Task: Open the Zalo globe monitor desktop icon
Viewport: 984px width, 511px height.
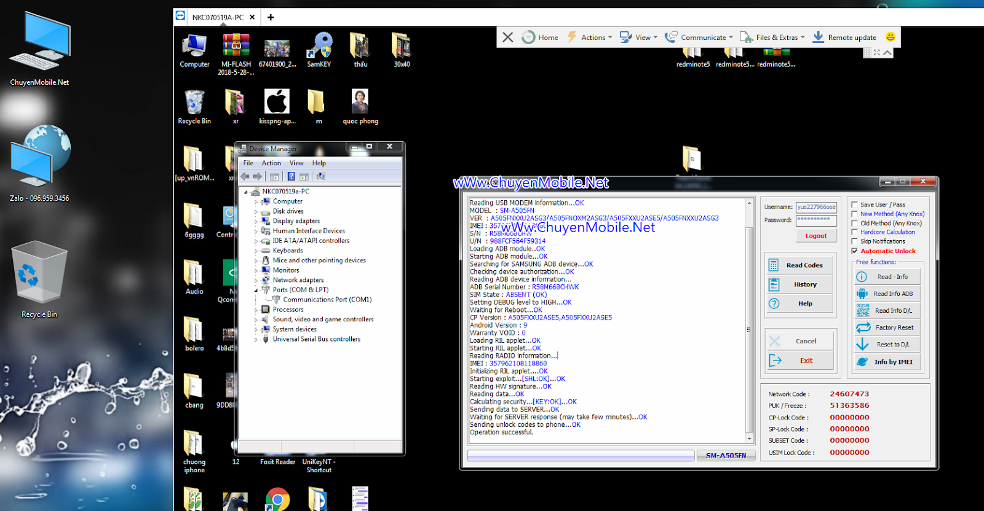Action: click(39, 163)
